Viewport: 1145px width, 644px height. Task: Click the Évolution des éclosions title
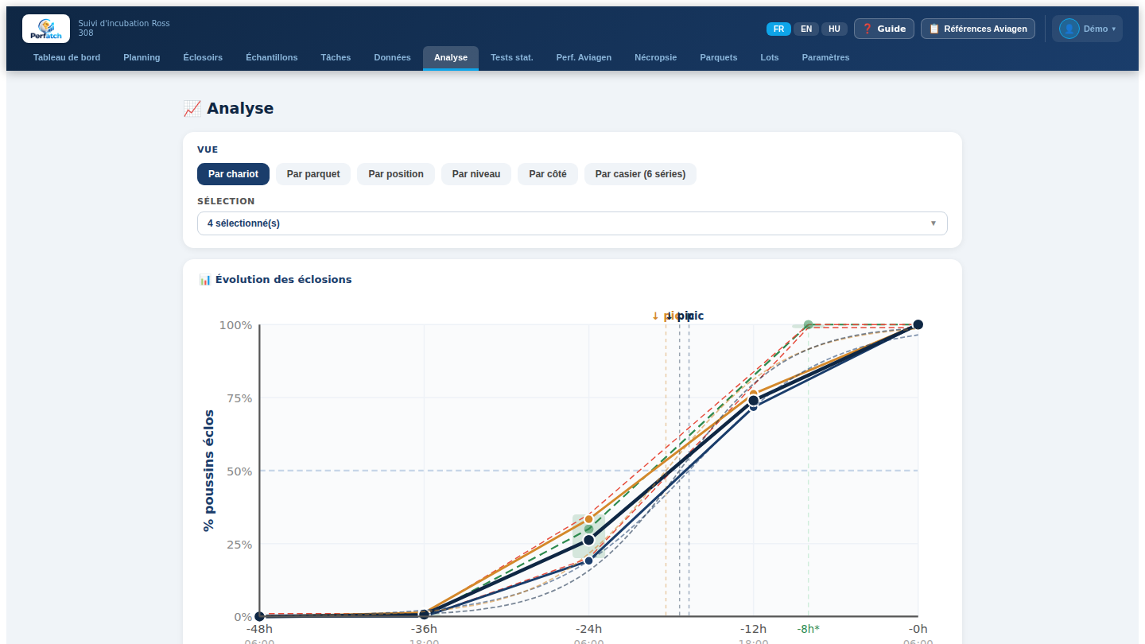point(283,280)
